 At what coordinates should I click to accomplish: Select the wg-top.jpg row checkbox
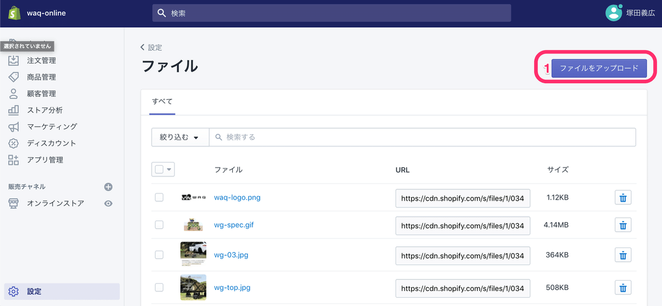(159, 287)
